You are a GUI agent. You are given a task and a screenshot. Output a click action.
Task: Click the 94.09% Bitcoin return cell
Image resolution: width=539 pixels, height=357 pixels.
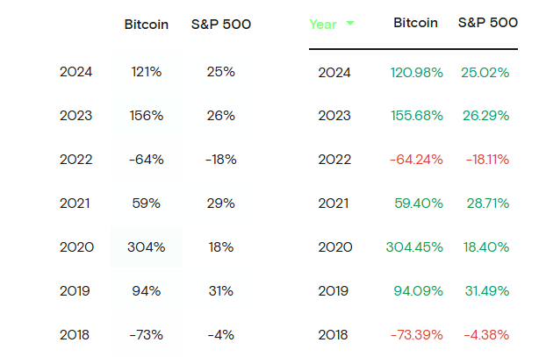point(417,290)
